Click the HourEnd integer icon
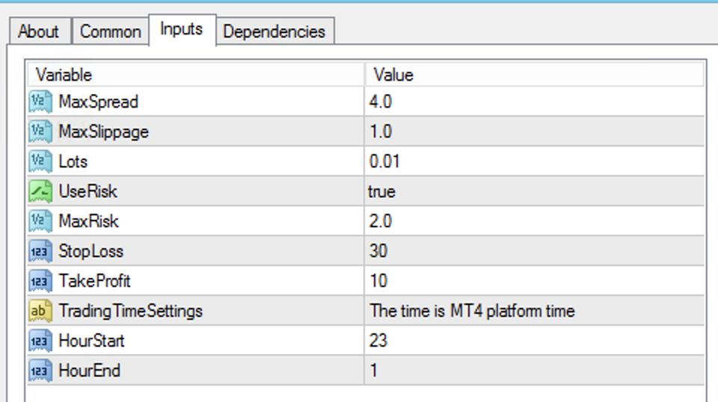 (x=40, y=371)
